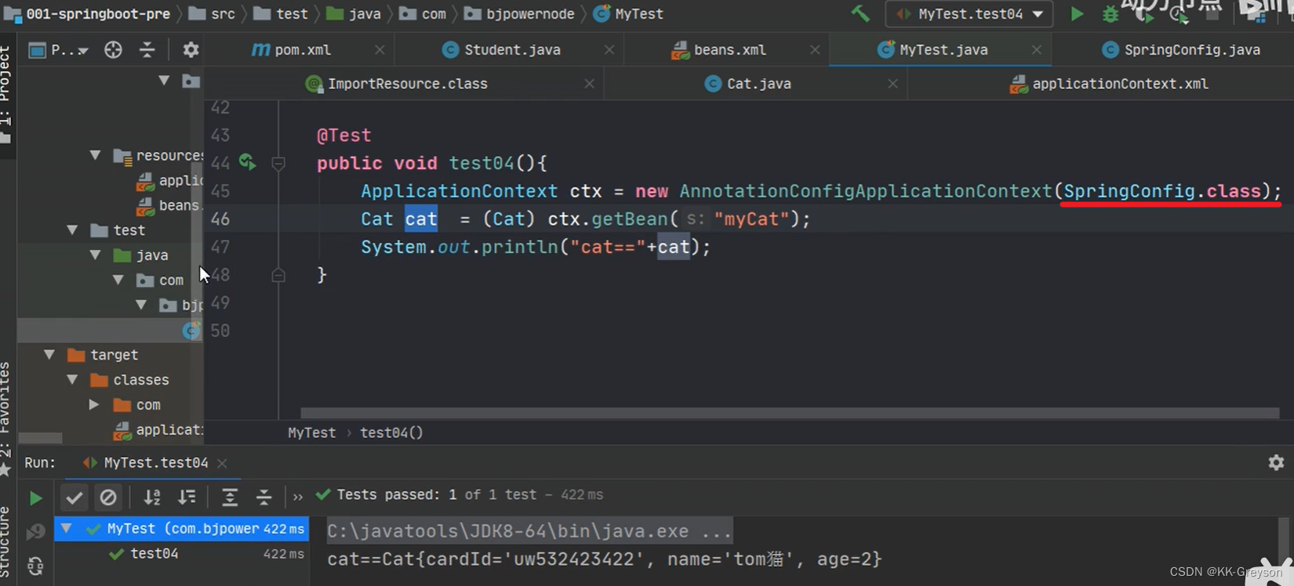Screen dimensions: 1294x586
Task: Collapse the classes folder under target
Action: click(x=72, y=380)
